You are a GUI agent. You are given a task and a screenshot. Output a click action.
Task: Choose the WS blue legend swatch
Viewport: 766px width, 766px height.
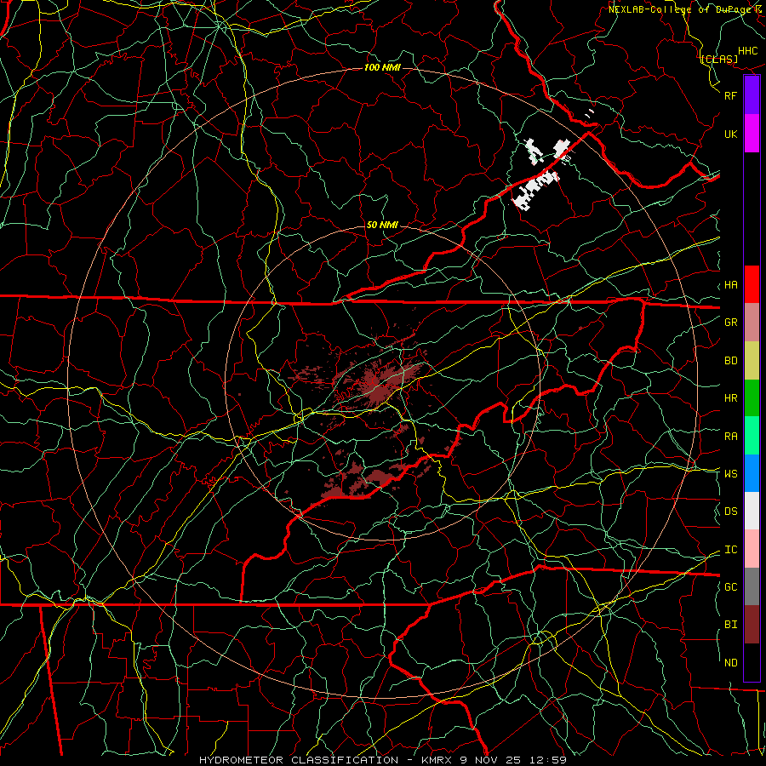click(x=752, y=473)
